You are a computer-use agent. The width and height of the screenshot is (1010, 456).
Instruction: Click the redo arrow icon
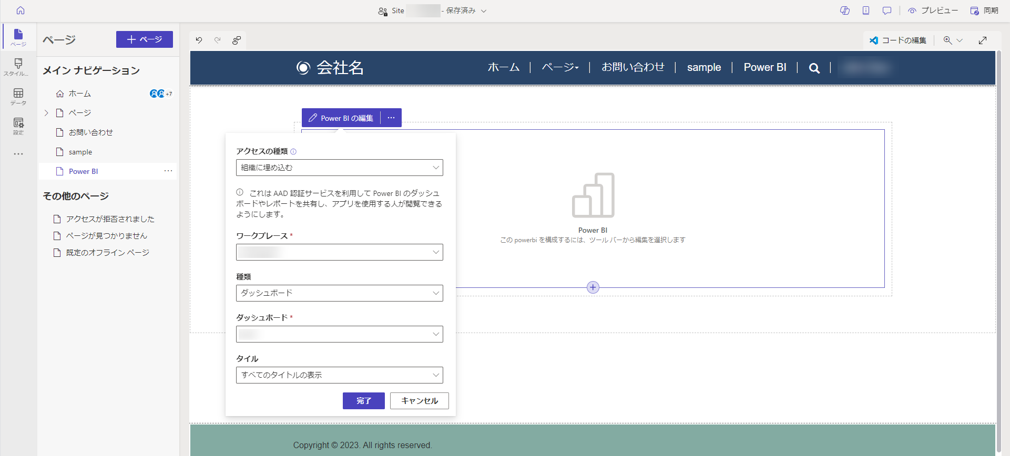pos(218,40)
